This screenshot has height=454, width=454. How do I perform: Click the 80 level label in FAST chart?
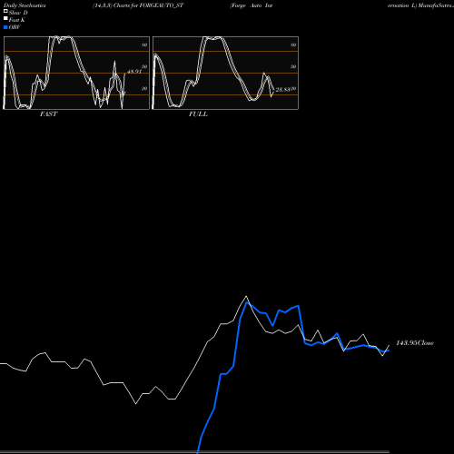pyautogui.click(x=144, y=44)
